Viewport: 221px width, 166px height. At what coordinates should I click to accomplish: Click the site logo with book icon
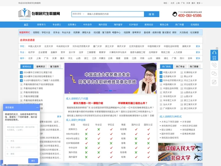click(x=39, y=14)
